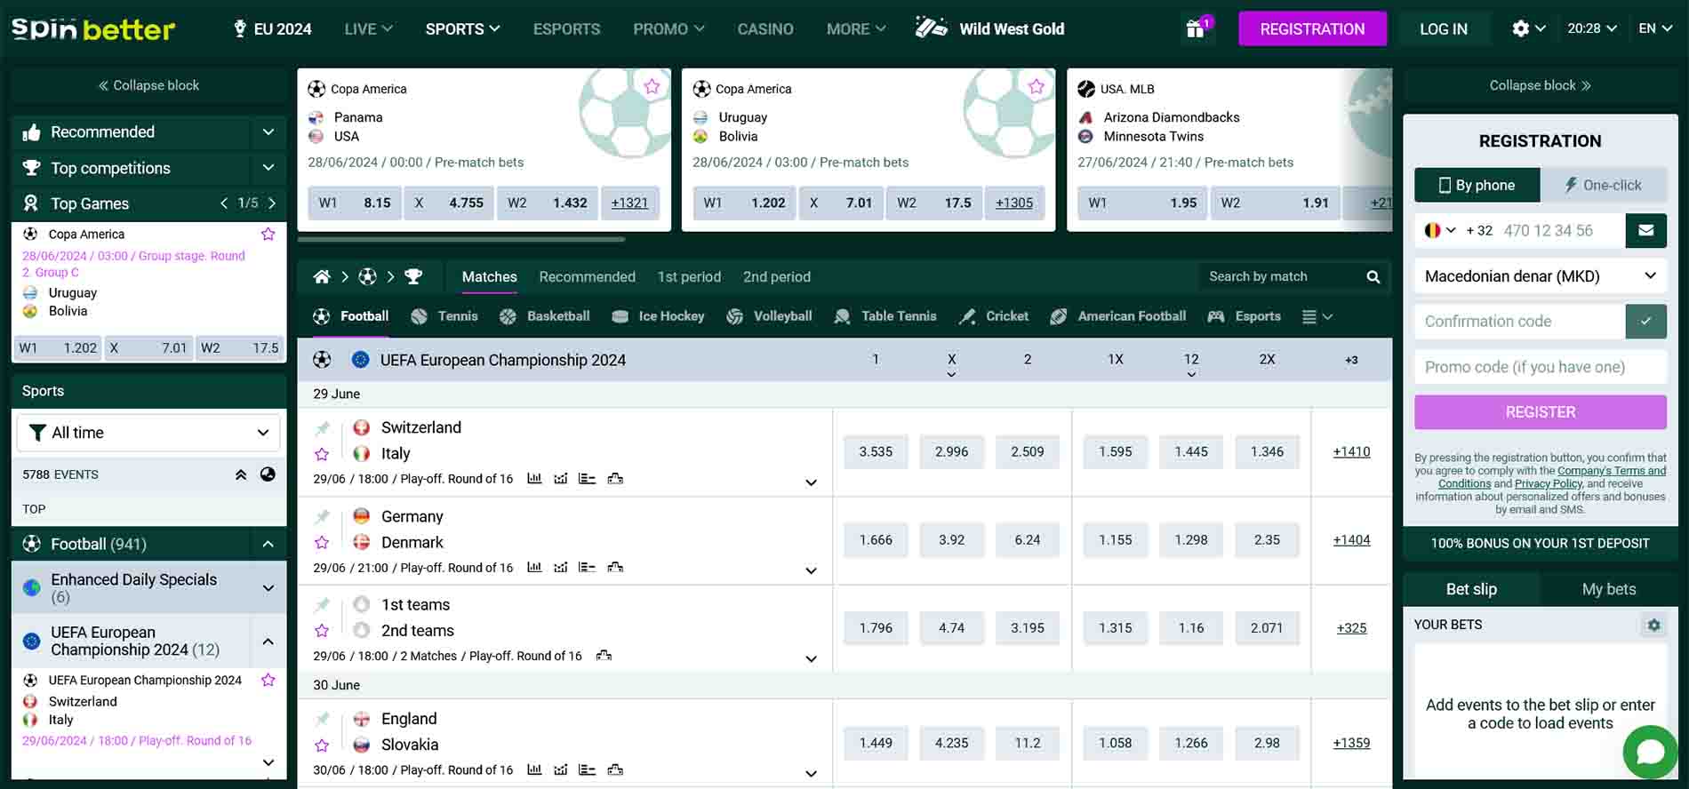Collapse the Football (941) section
The height and width of the screenshot is (789, 1689).
(268, 544)
